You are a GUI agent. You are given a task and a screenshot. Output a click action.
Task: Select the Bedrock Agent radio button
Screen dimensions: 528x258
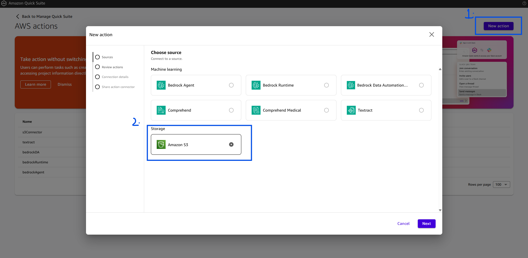pyautogui.click(x=231, y=85)
